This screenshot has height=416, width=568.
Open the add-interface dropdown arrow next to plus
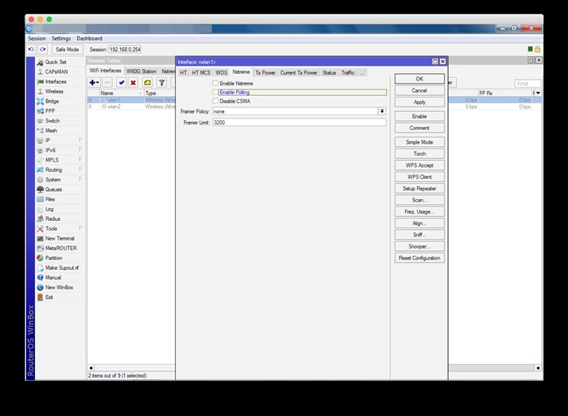pos(98,83)
